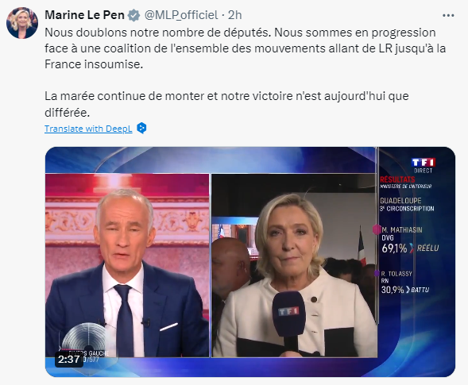This screenshot has width=468, height=385.
Task: Click the verified badge beside the name
Action: pyautogui.click(x=133, y=15)
